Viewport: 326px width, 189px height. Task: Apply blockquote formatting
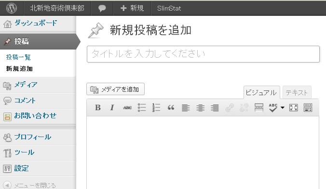pos(171,108)
